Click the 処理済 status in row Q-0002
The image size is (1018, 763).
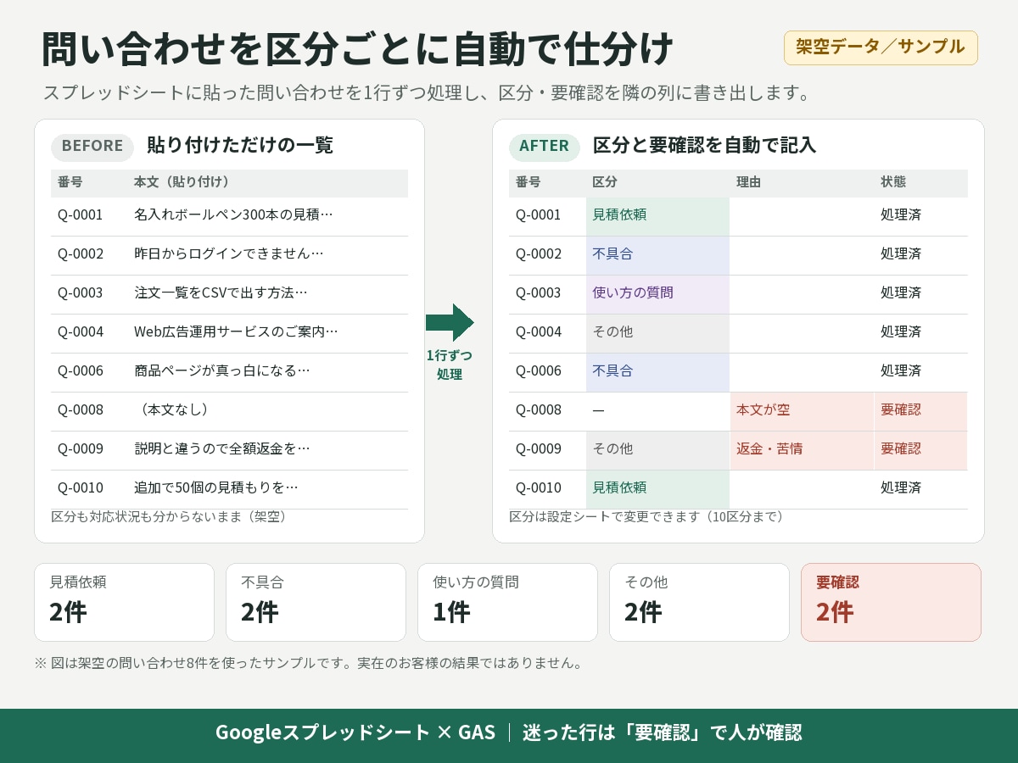click(x=901, y=254)
